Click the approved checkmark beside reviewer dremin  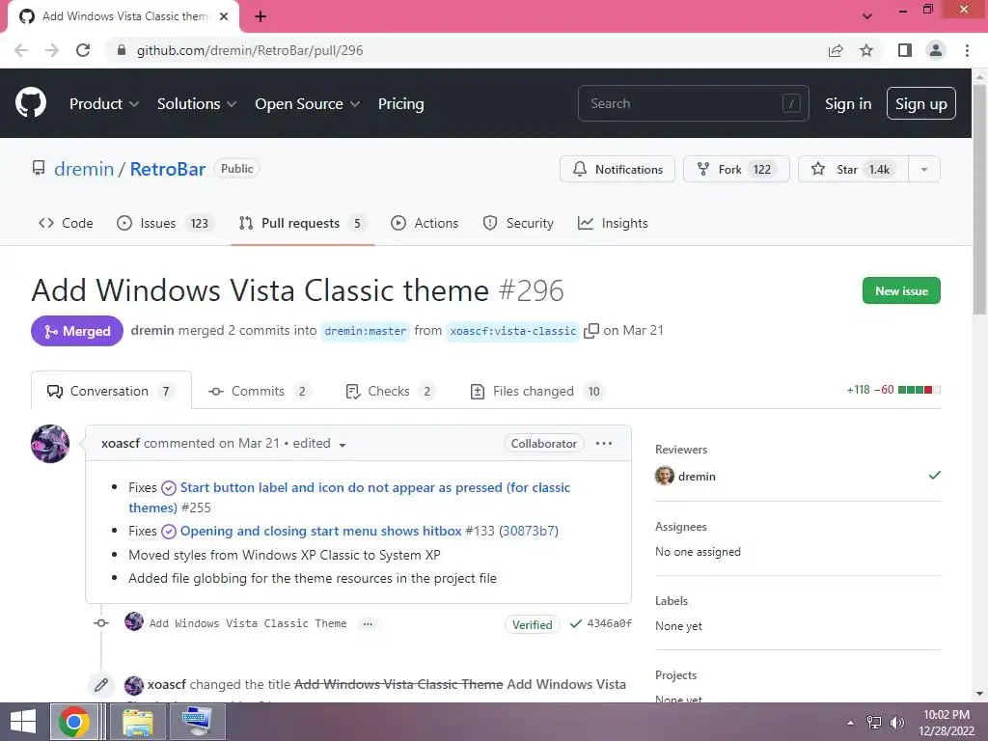[934, 475]
